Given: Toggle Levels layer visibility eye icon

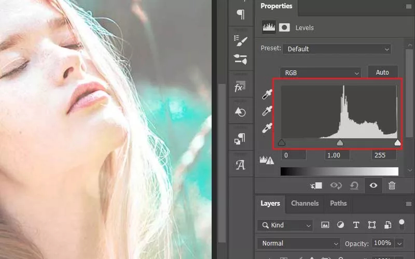Looking at the screenshot, I should coord(374,185).
